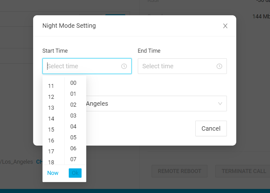Pick minute 05 in the time picker
The width and height of the screenshot is (270, 193).
click(73, 138)
